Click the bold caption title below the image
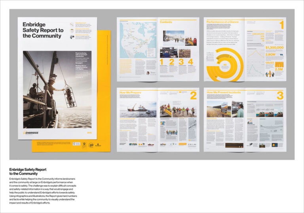Screen dimensions: 304x213 point(28,172)
